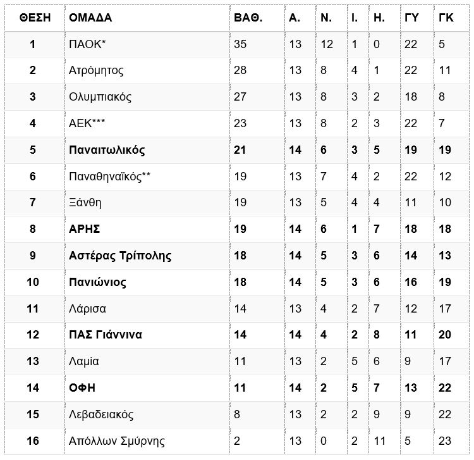Image resolution: width=474 pixels, height=460 pixels.
Task: Select the Αστέρας Τρίπολης team cell
Action: 120,256
